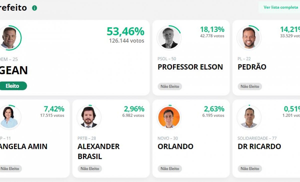Click Não Eleito badge under Alexander Brasil
The height and width of the screenshot is (182, 300).
tap(90, 169)
